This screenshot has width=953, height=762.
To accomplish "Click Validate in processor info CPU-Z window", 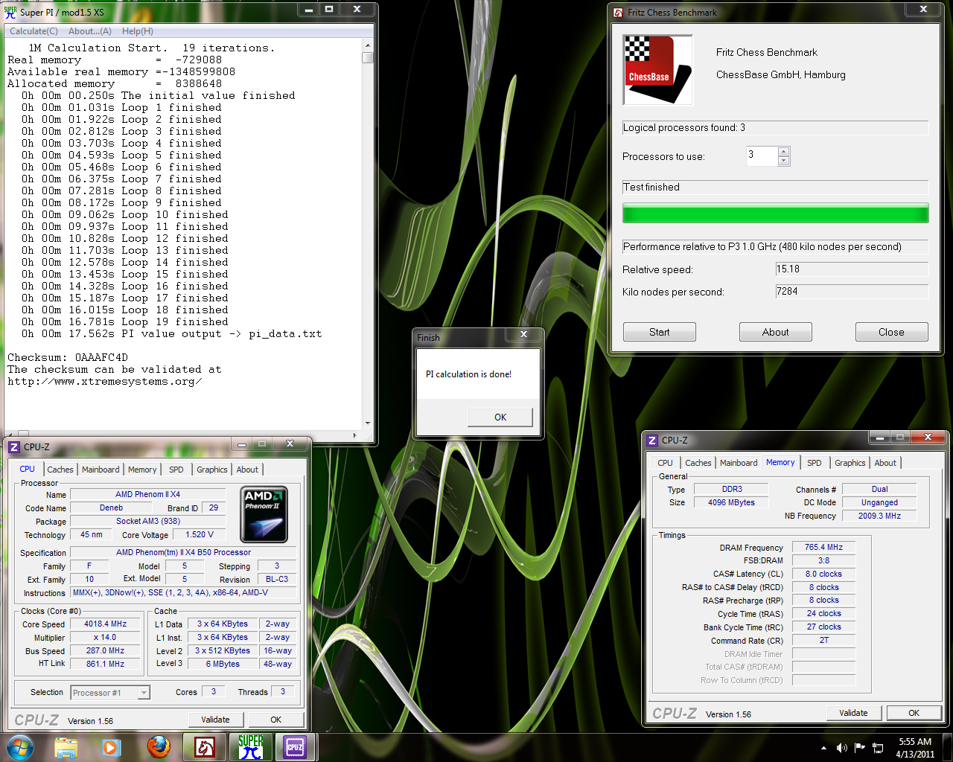I will tap(215, 720).
